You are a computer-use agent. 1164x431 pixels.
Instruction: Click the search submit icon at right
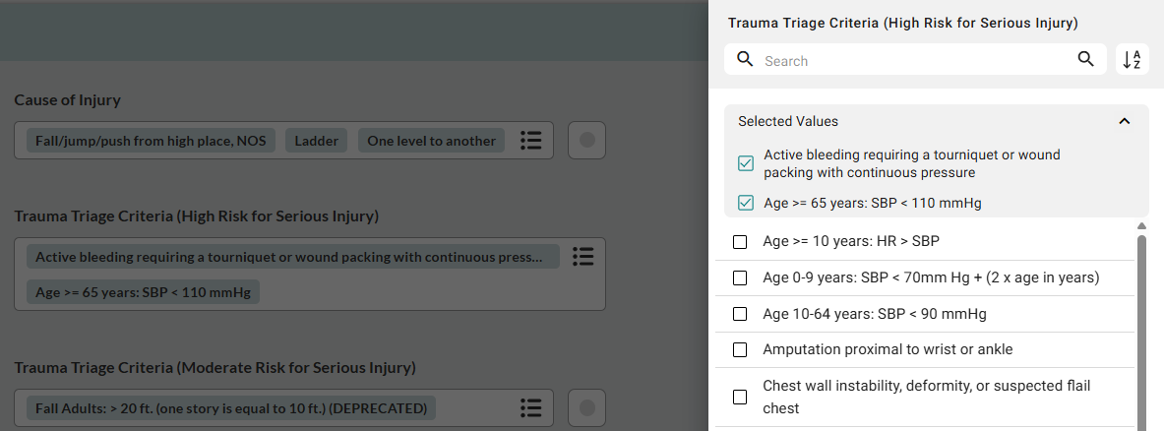pos(1086,60)
